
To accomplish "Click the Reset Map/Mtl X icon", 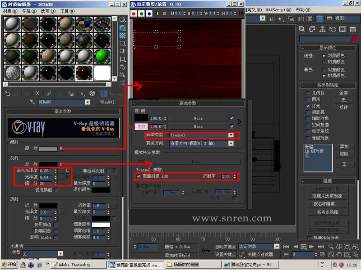I will coord(37,94).
